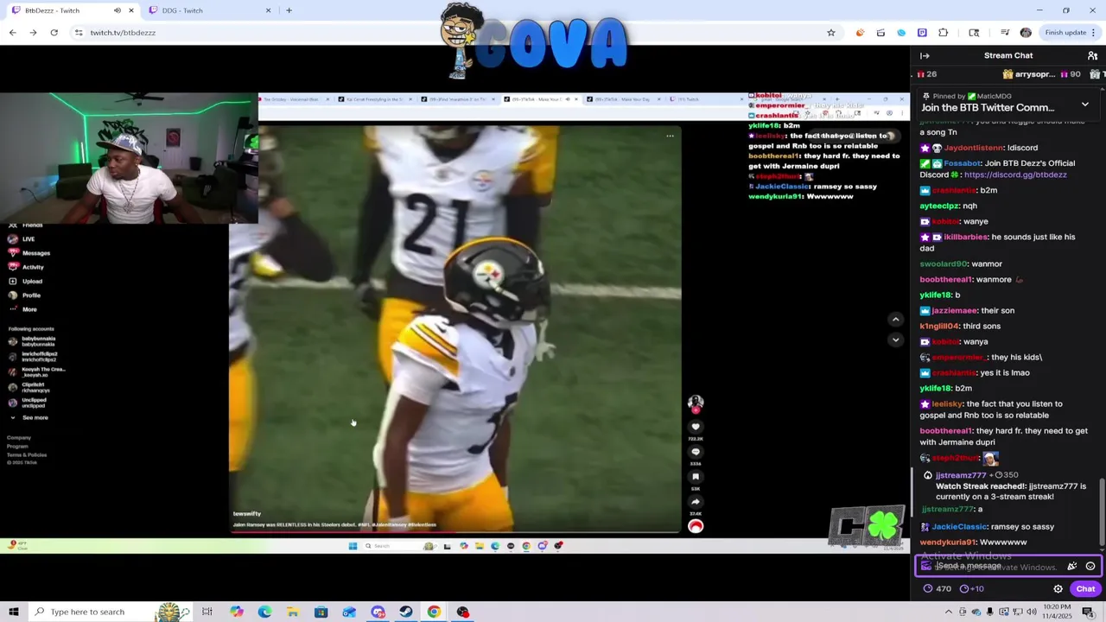Screen dimensions: 1106x622
Task: Open the notification center icon
Action: click(x=1088, y=612)
